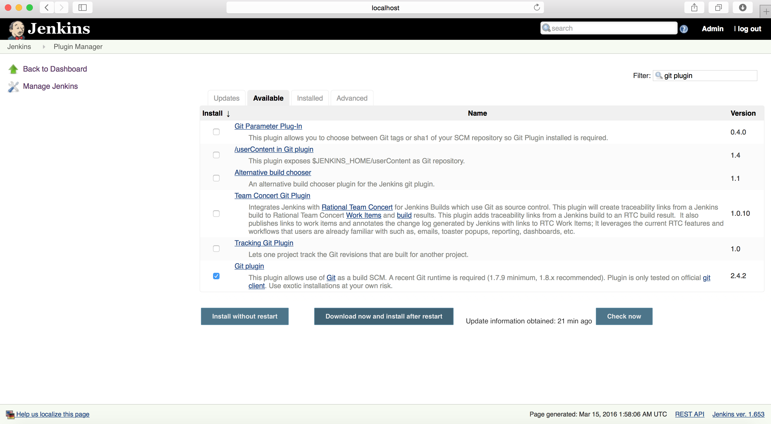
Task: Click the Admin user link
Action: point(712,29)
